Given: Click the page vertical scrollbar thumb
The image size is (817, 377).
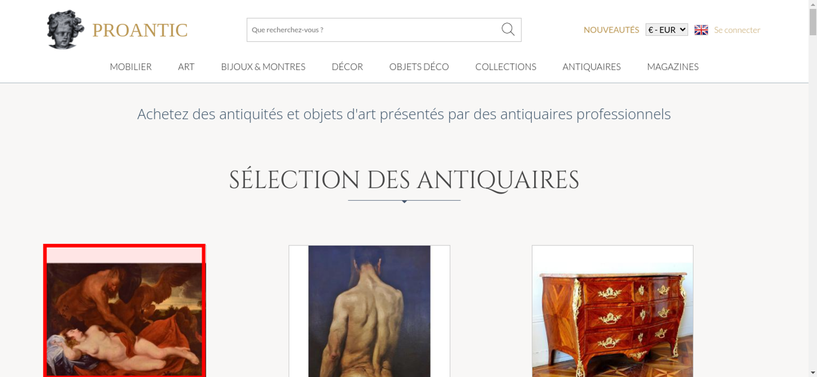Looking at the screenshot, I should [813, 22].
